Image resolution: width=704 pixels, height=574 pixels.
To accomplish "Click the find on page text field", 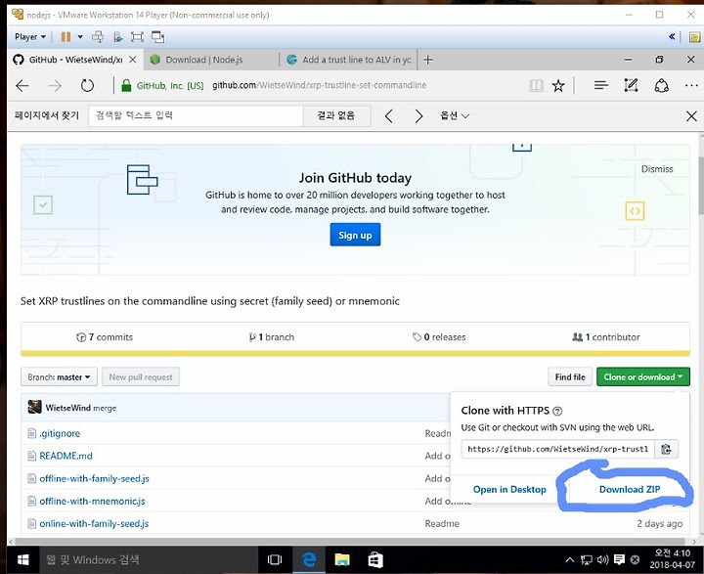I will [x=196, y=116].
